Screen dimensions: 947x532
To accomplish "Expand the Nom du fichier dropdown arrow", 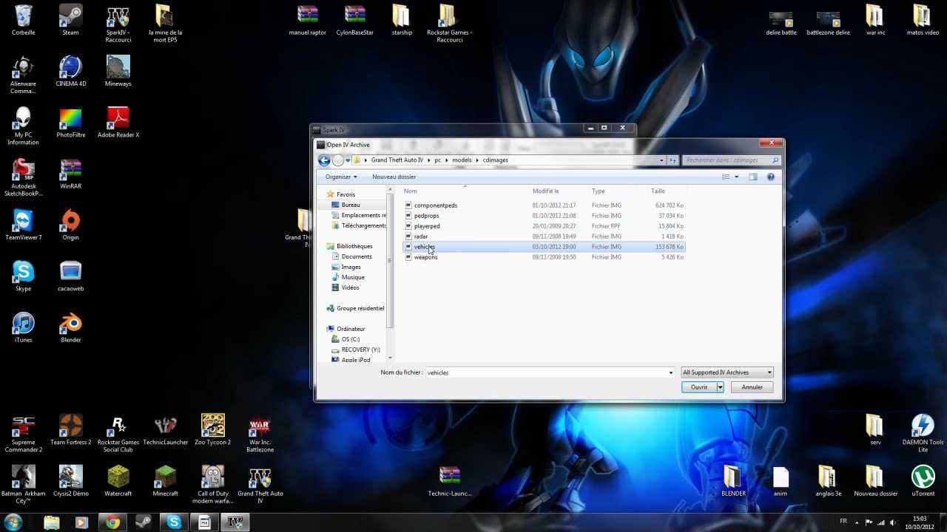I will pos(671,372).
